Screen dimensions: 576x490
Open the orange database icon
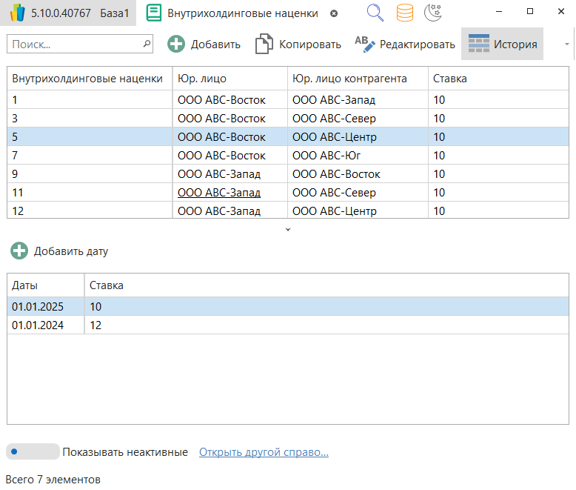pos(404,13)
